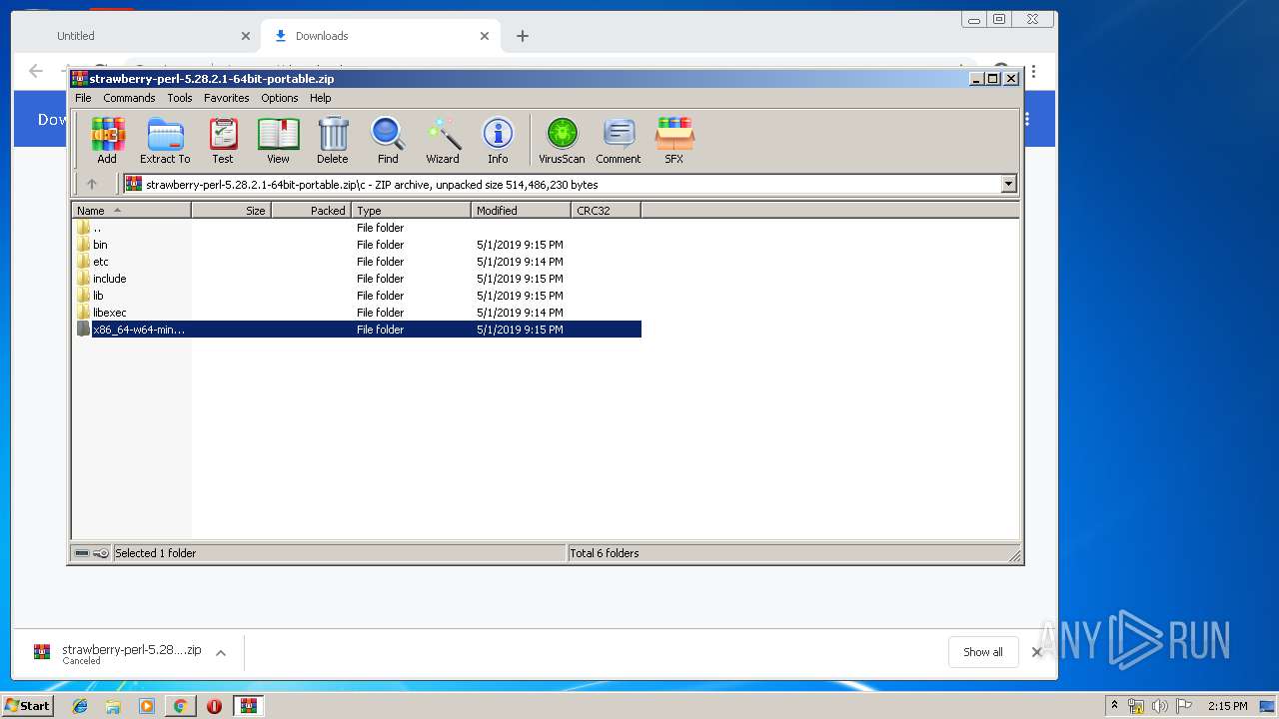This screenshot has width=1279, height=719.
Task: Click the View file icon
Action: click(278, 140)
